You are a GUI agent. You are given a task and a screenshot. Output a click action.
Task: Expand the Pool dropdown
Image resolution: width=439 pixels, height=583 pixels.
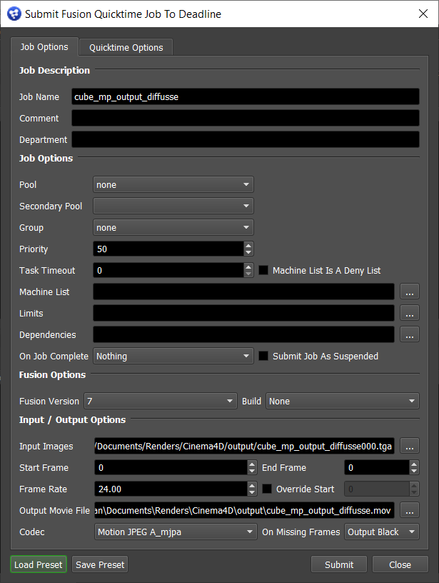[x=173, y=184]
